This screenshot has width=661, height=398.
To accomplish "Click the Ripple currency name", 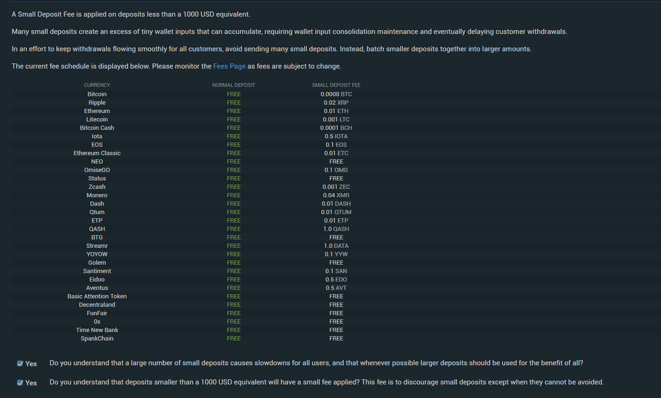I will [x=97, y=103].
